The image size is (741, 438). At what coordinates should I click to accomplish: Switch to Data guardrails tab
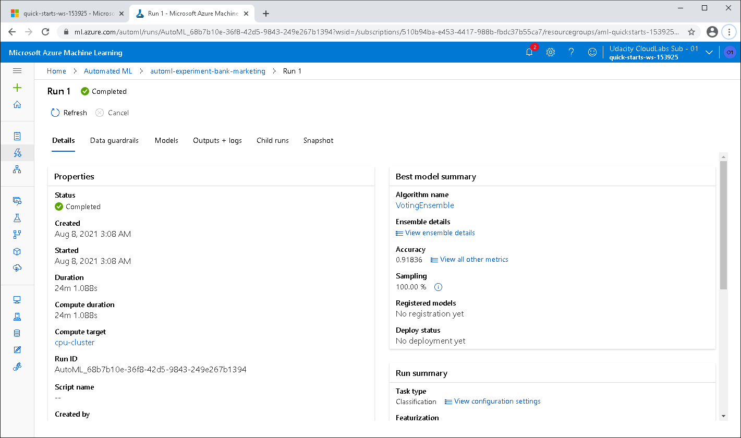pos(114,140)
